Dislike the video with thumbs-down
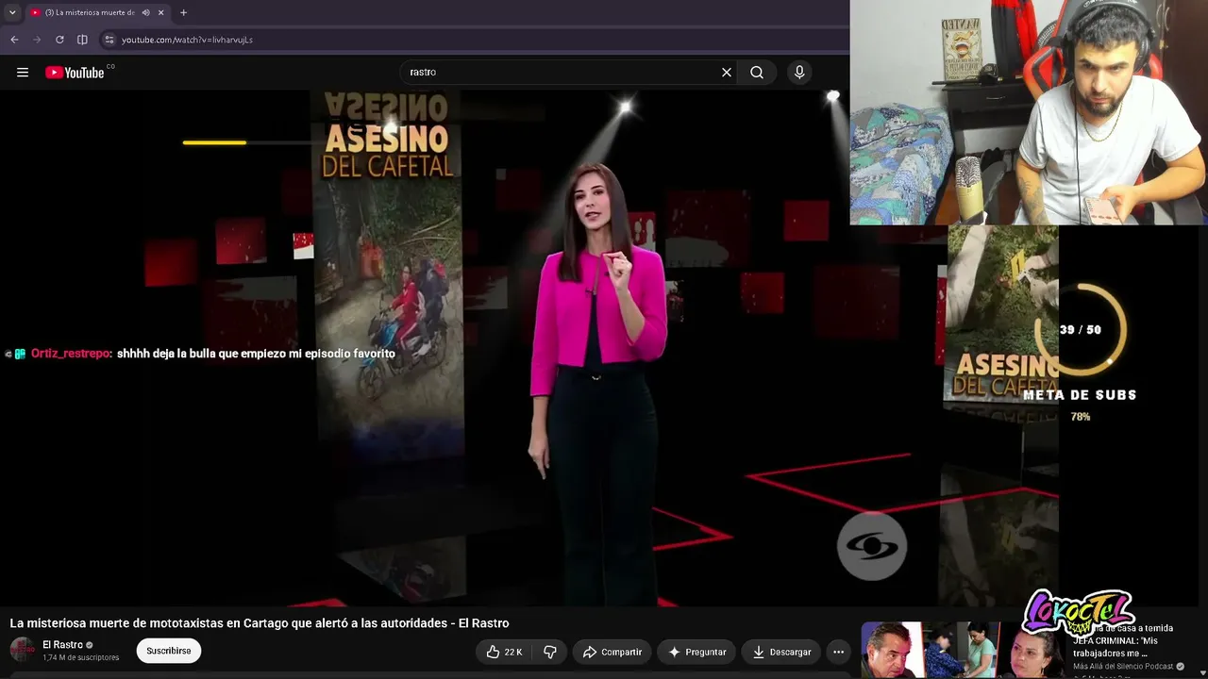Viewport: 1208px width, 679px height. click(549, 652)
